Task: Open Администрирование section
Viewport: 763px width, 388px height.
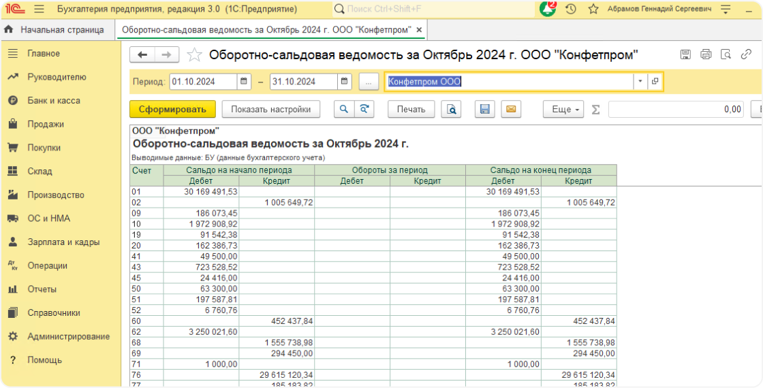Action: (61, 336)
